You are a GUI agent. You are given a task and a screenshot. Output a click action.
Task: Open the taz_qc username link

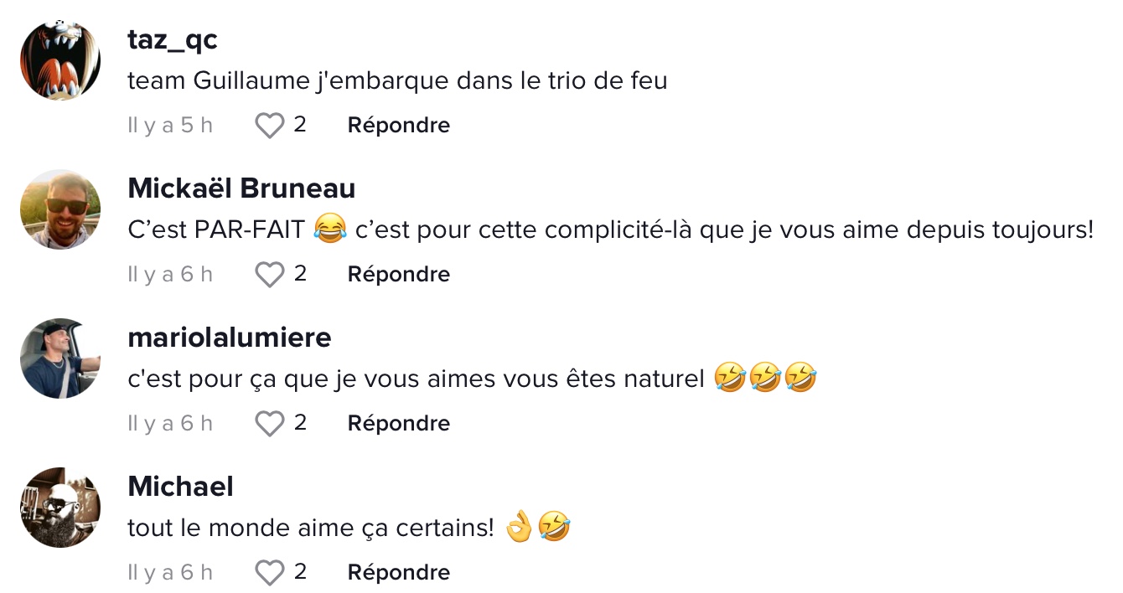pos(172,39)
